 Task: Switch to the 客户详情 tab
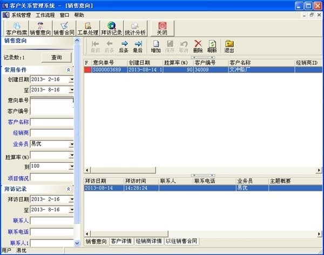coord(121,241)
